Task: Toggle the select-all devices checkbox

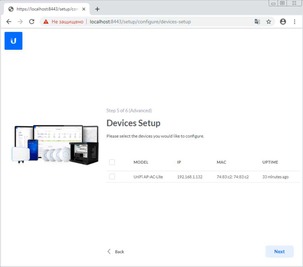Action: (x=112, y=162)
